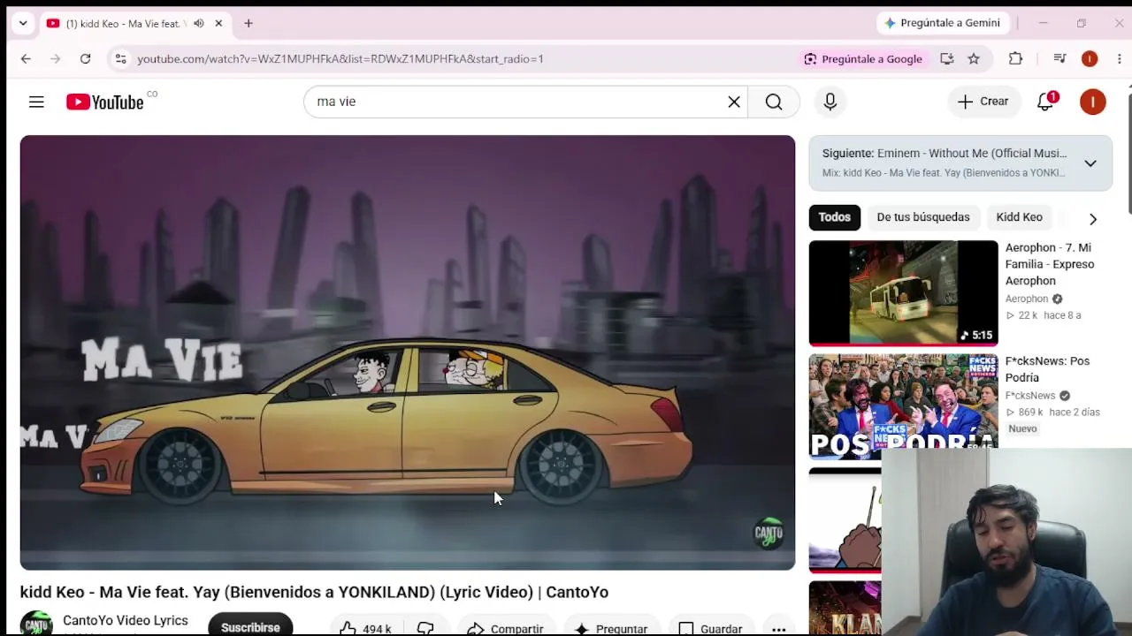This screenshot has width=1132, height=636.
Task: Click the Preguntar button
Action: tap(611, 628)
